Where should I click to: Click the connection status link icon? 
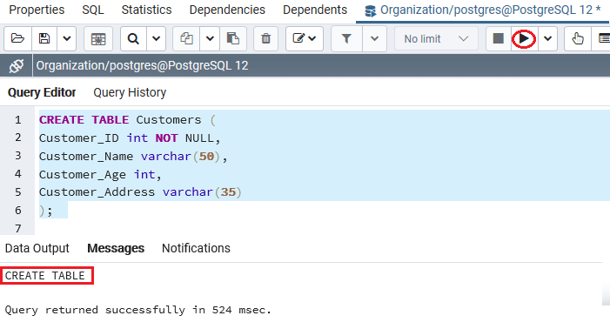(17, 66)
